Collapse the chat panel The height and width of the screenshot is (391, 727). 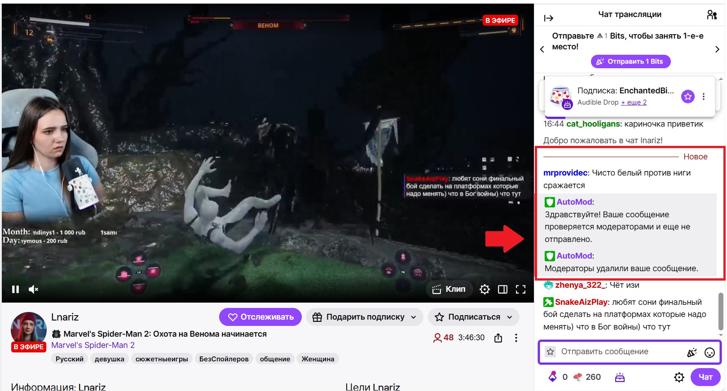(548, 18)
